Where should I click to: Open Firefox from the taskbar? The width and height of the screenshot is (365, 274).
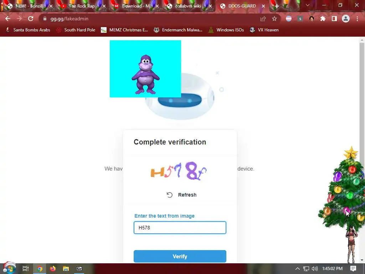(53, 269)
